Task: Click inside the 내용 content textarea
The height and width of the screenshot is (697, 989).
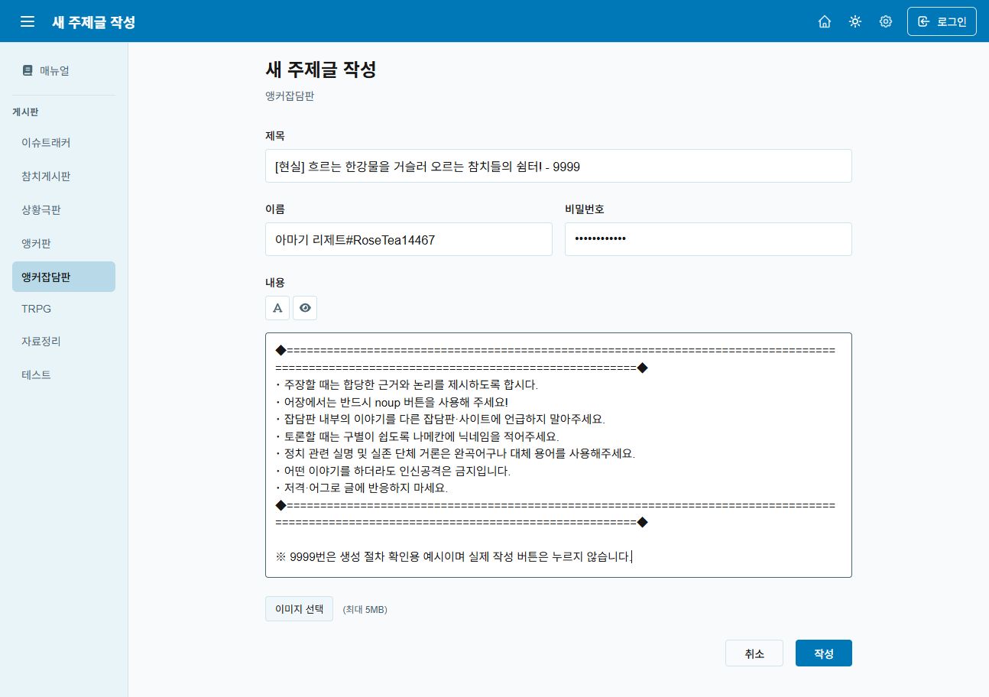Action: 559,455
